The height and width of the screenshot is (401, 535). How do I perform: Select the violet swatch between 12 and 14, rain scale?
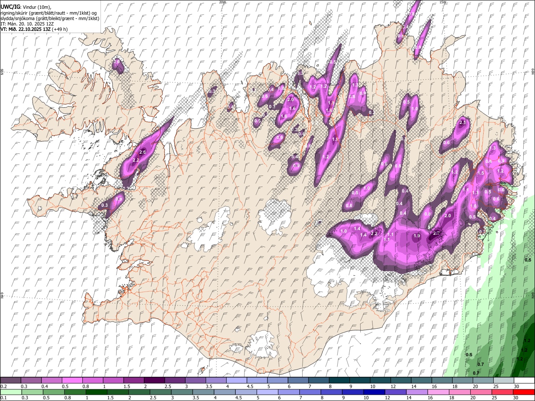click(395, 392)
